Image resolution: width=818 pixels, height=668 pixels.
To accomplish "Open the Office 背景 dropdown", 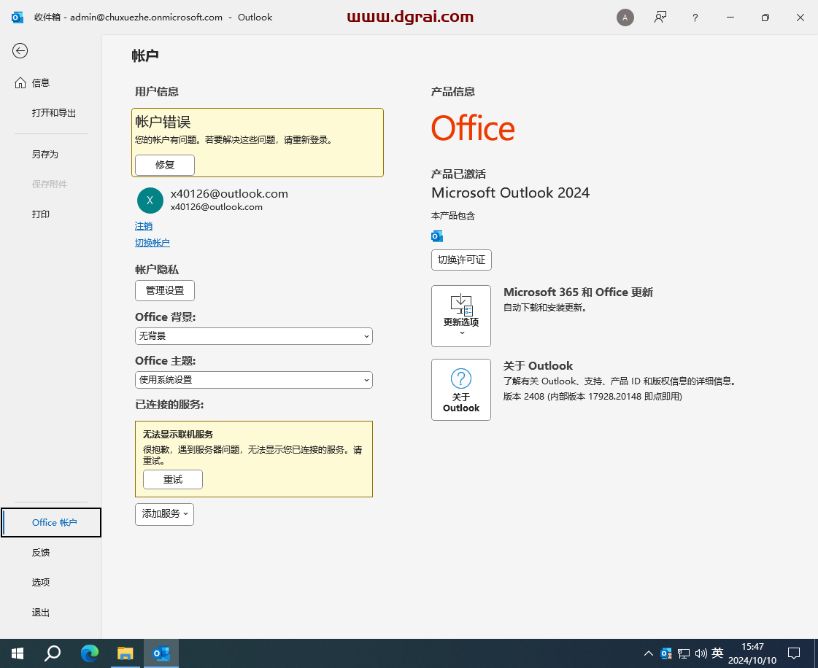I will tap(253, 336).
